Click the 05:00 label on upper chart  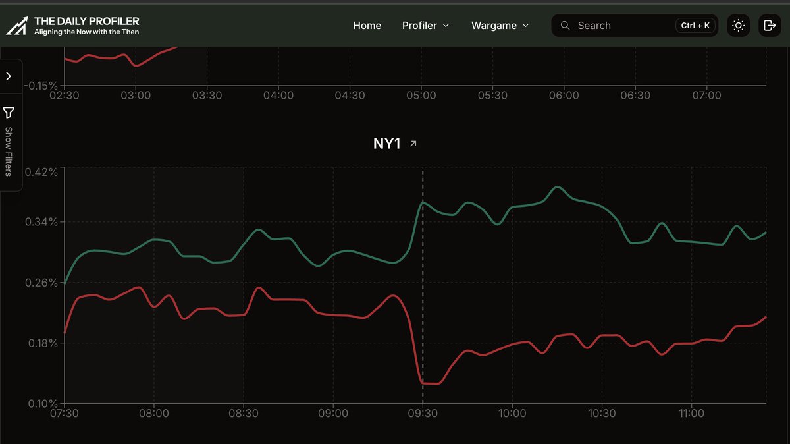point(421,96)
